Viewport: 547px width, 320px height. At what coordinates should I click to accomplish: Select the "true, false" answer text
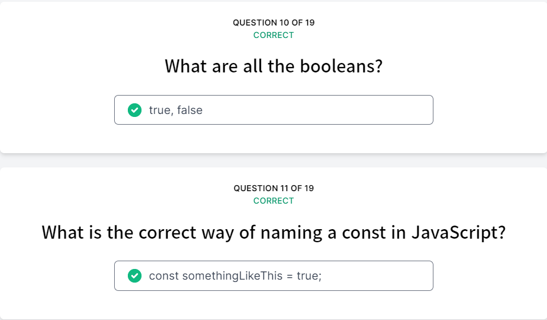point(175,110)
